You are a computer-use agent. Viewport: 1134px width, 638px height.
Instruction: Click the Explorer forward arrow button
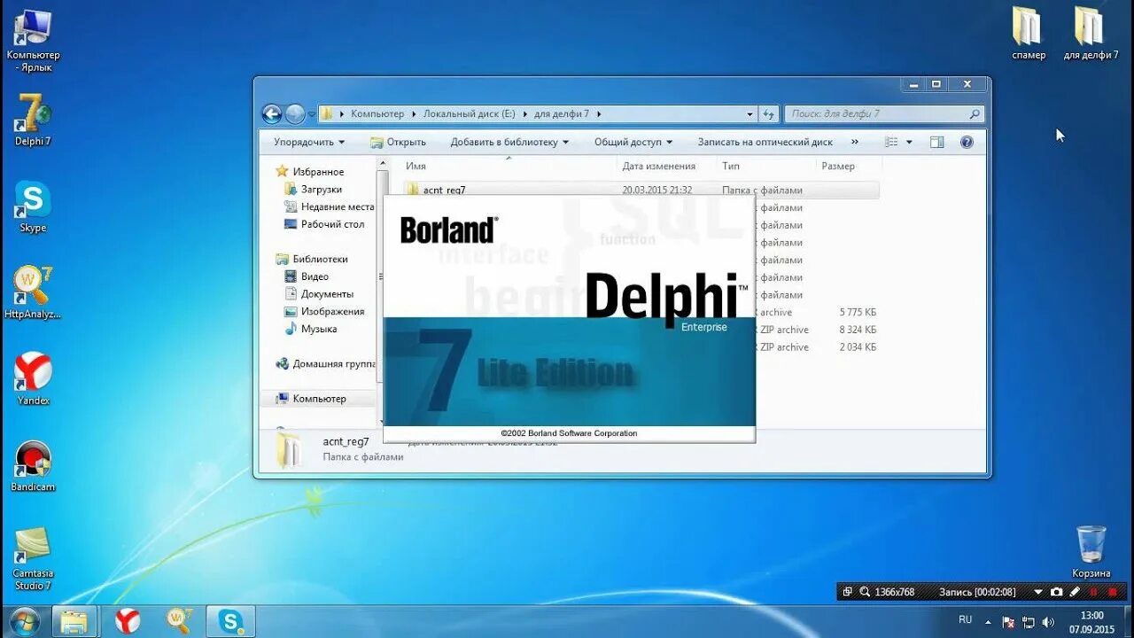295,113
